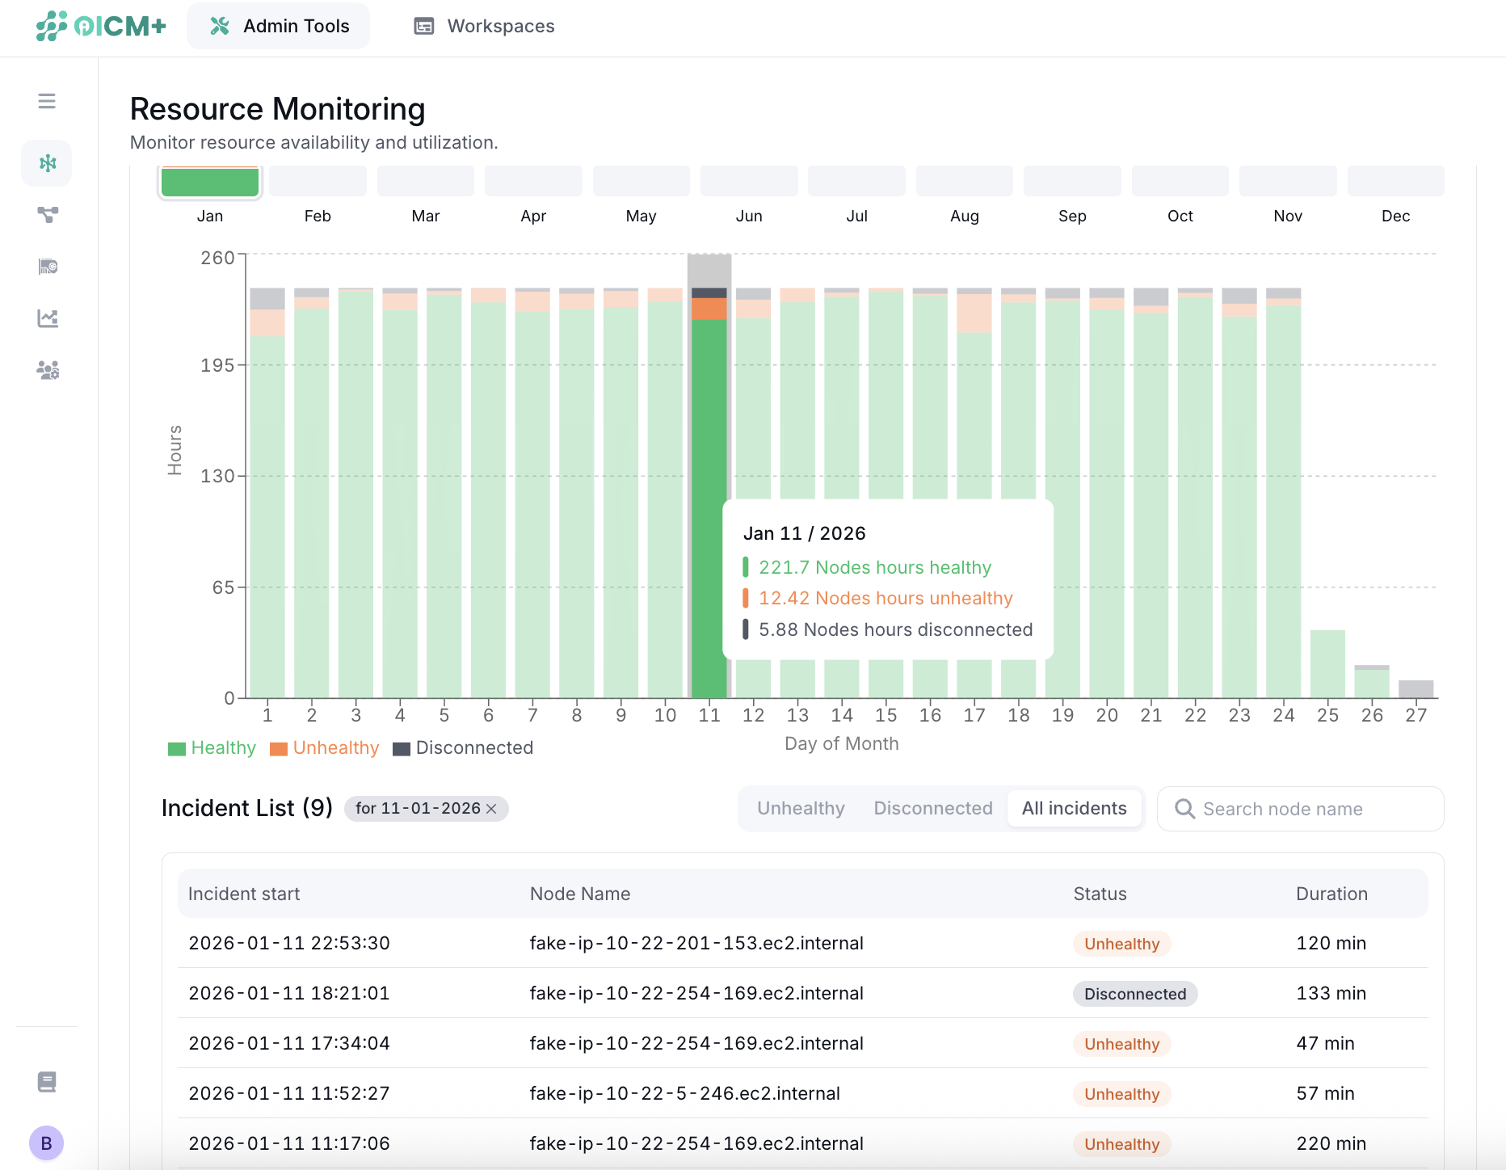
Task: Open the GPU resources sidebar icon
Action: coord(47,267)
